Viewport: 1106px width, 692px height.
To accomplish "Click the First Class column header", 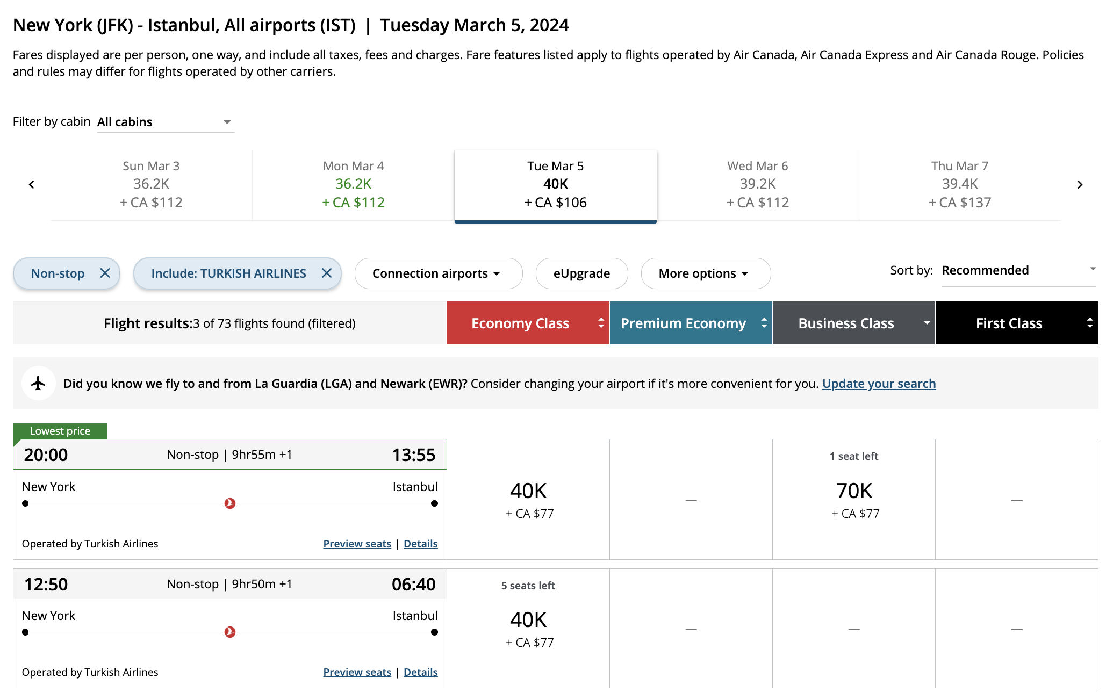I will pyautogui.click(x=1016, y=323).
